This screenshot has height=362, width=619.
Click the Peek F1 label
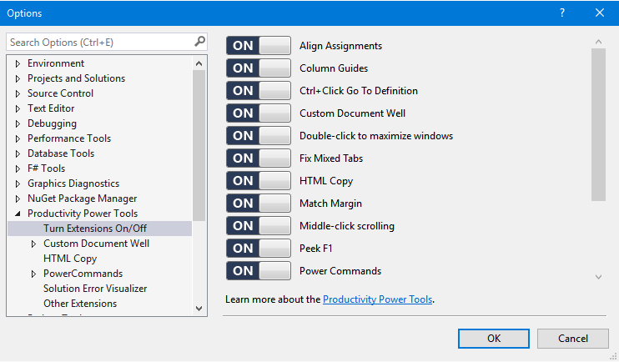316,249
